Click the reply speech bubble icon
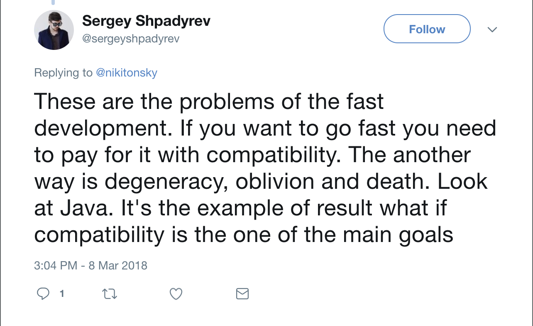This screenshot has height=326, width=533. coord(43,294)
